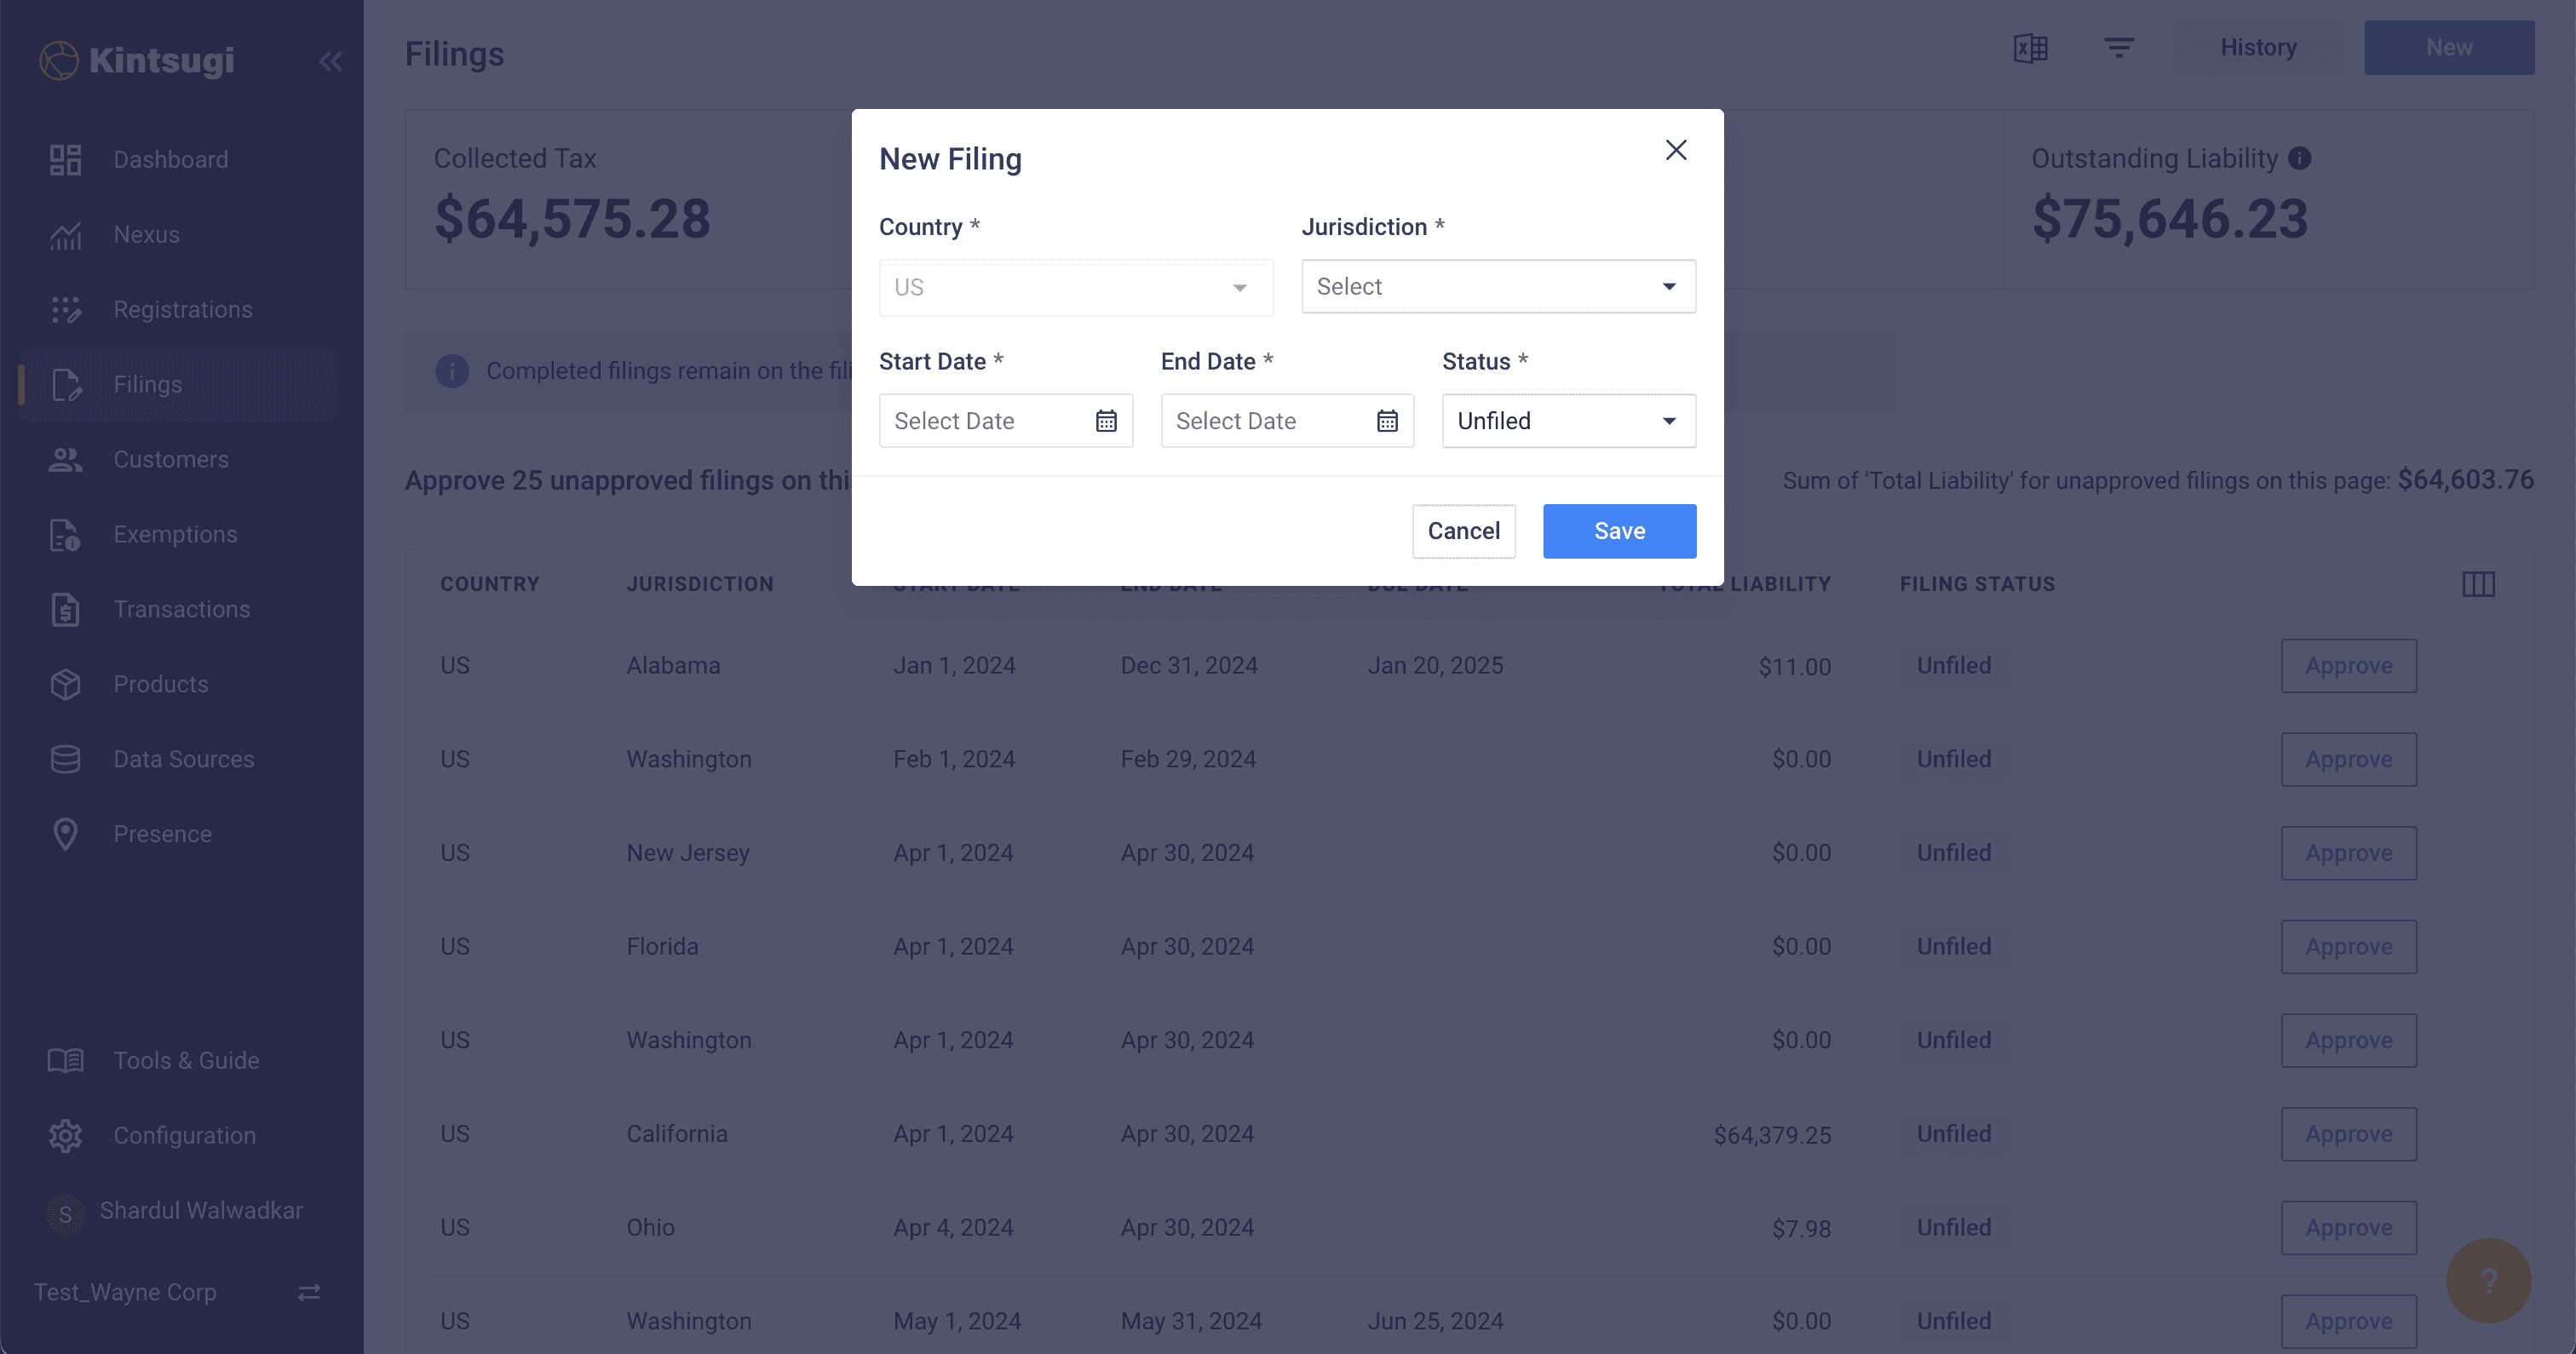
Task: Go to Nexus in the sidebar
Action: coord(146,234)
